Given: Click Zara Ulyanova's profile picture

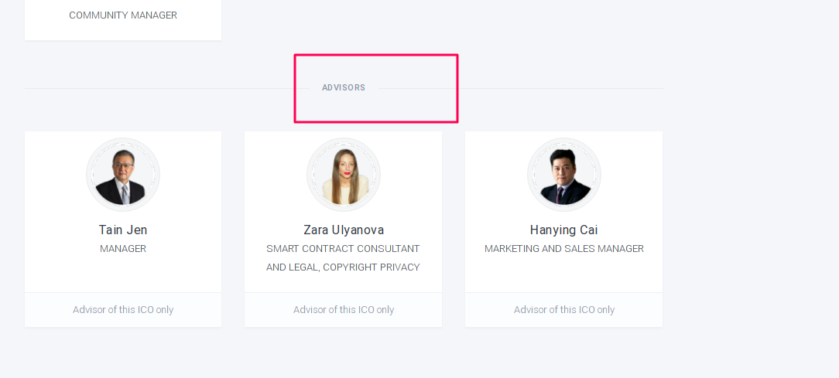Looking at the screenshot, I should coord(344,175).
